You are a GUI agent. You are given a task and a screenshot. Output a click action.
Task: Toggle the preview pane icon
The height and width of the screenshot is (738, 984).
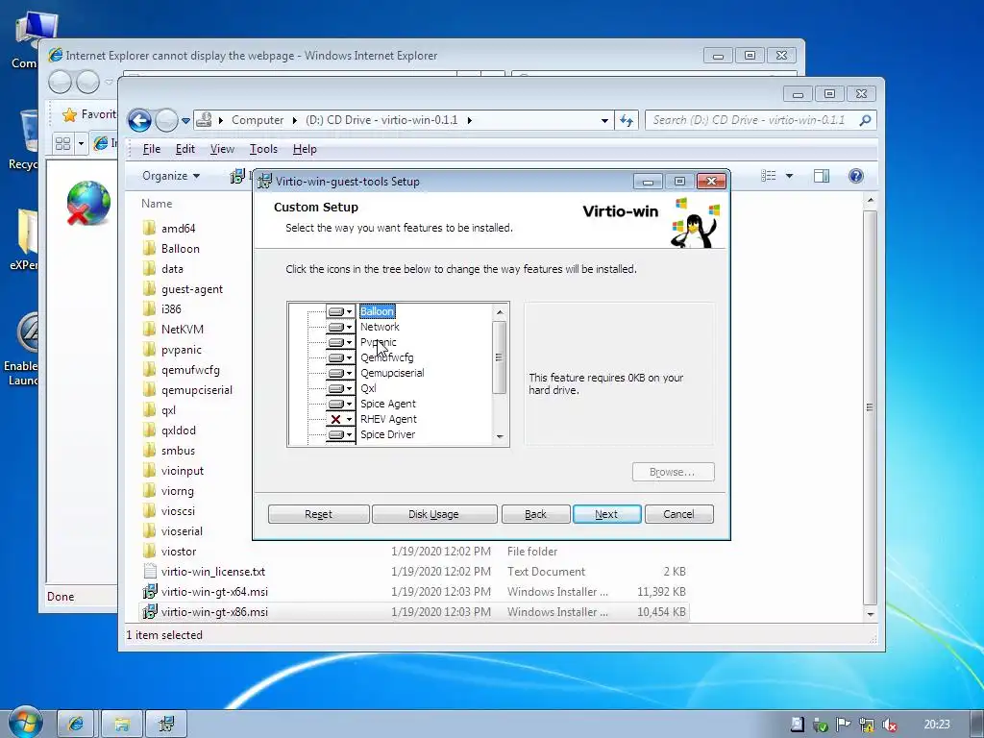click(822, 176)
